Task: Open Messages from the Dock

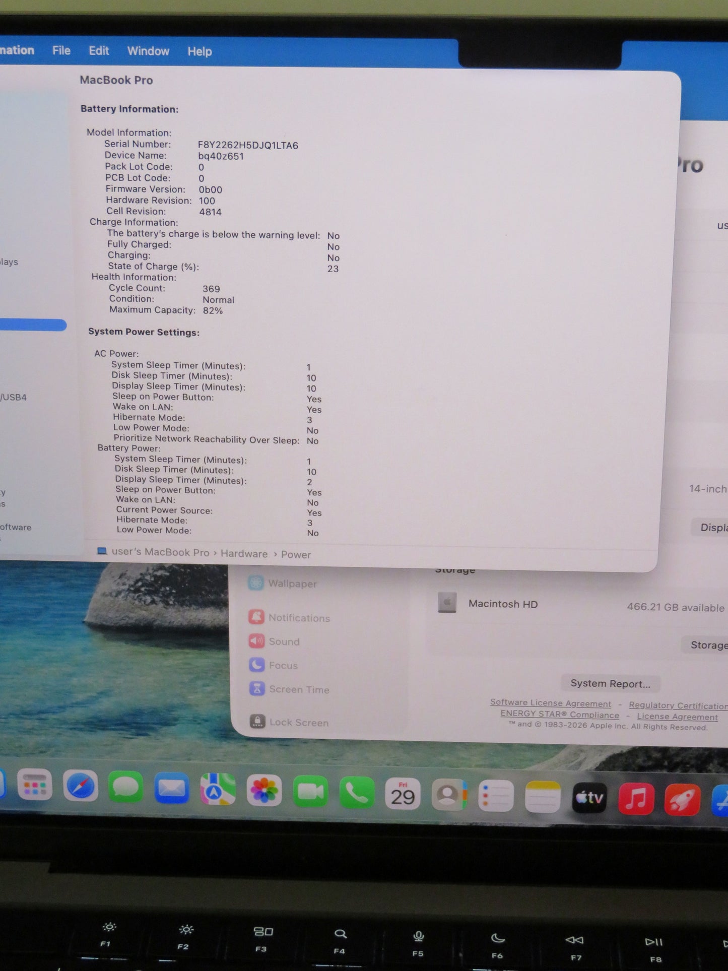Action: pyautogui.click(x=125, y=787)
